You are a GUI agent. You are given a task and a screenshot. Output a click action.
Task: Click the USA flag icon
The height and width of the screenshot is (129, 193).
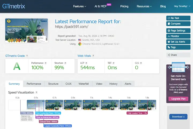pyautogui.click(x=80, y=40)
